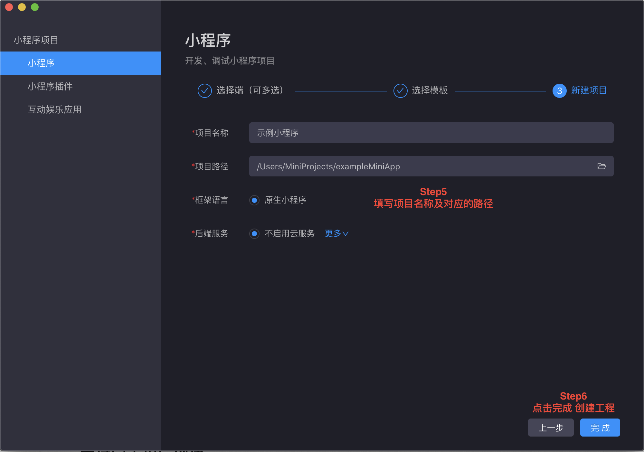Image resolution: width=644 pixels, height=452 pixels.
Task: Go to the 选择端（可多选）step label
Action: [250, 90]
